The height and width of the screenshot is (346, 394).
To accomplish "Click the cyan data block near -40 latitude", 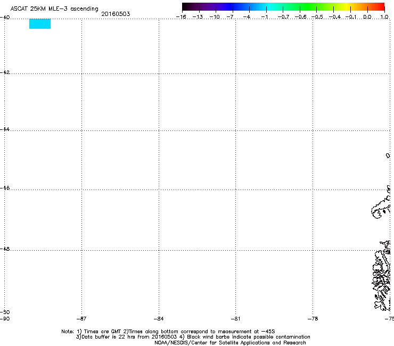I will (x=40, y=23).
